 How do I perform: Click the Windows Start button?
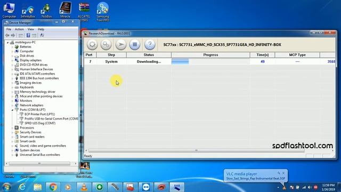[6, 187]
